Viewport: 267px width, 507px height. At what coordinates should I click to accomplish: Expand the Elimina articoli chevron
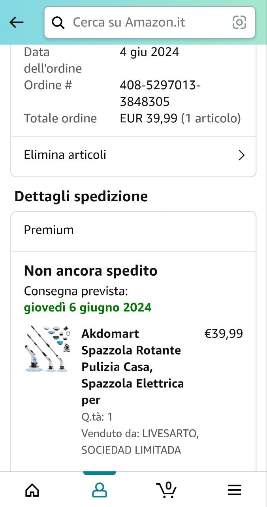(242, 155)
